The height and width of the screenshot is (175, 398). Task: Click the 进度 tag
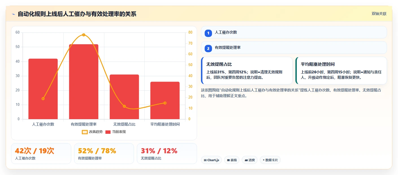click(x=250, y=160)
